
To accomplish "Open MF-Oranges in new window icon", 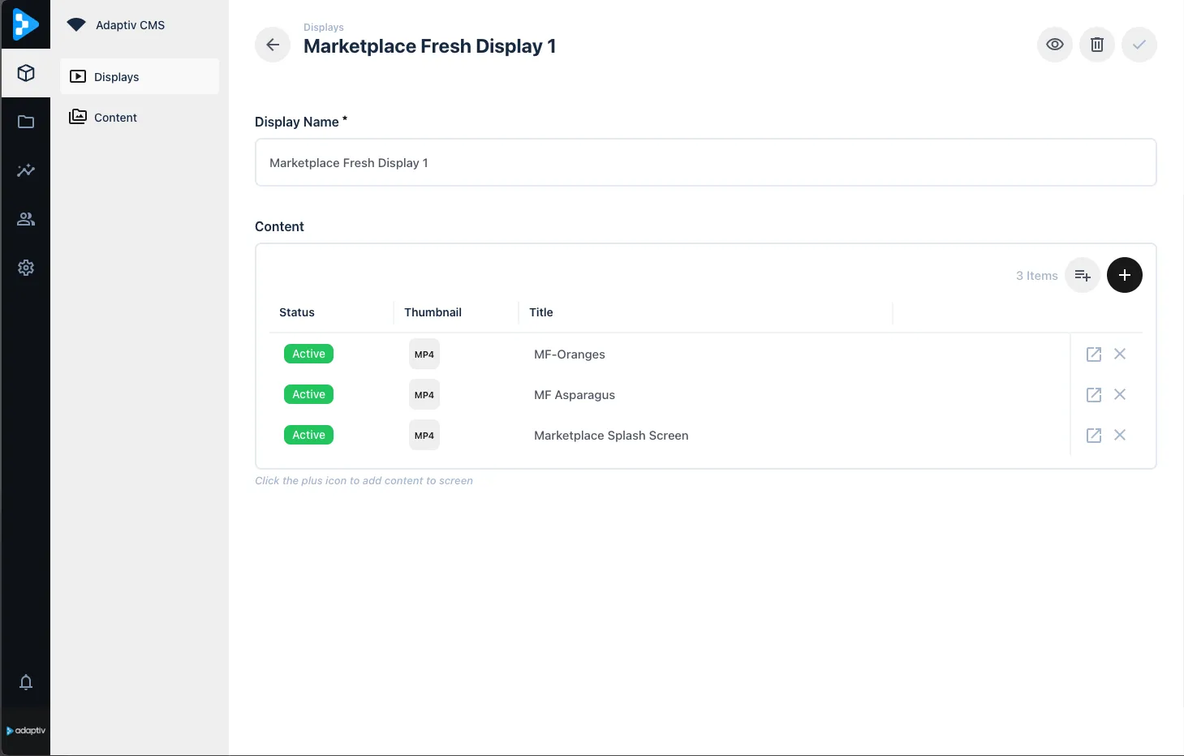I will point(1094,354).
